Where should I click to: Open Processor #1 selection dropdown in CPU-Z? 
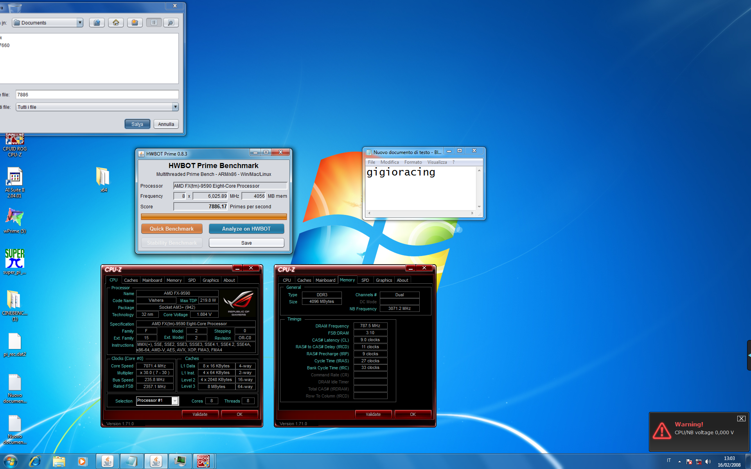click(x=175, y=401)
